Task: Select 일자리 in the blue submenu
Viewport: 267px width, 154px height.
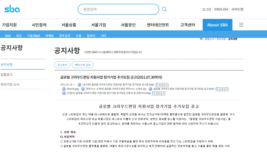Action: [x=91, y=36]
